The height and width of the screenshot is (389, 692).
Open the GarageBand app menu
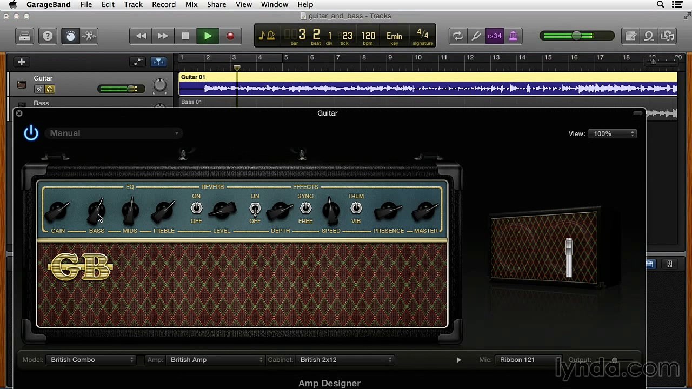click(x=48, y=5)
